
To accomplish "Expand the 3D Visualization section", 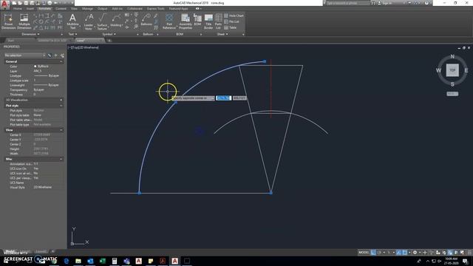I will click(x=61, y=100).
